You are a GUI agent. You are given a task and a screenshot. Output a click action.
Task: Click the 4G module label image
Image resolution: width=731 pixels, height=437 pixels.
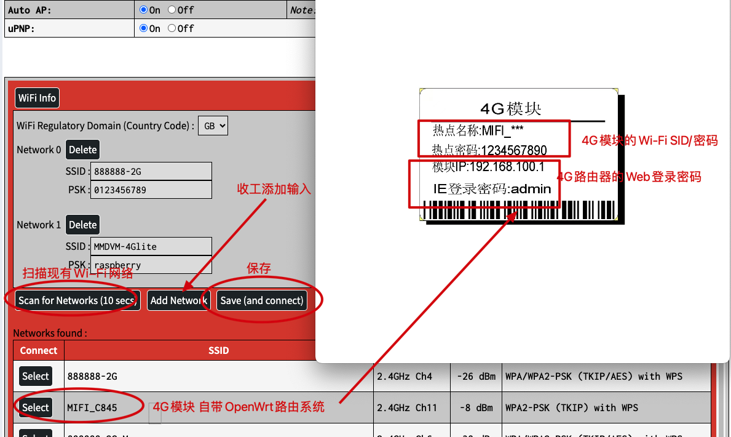(521, 156)
